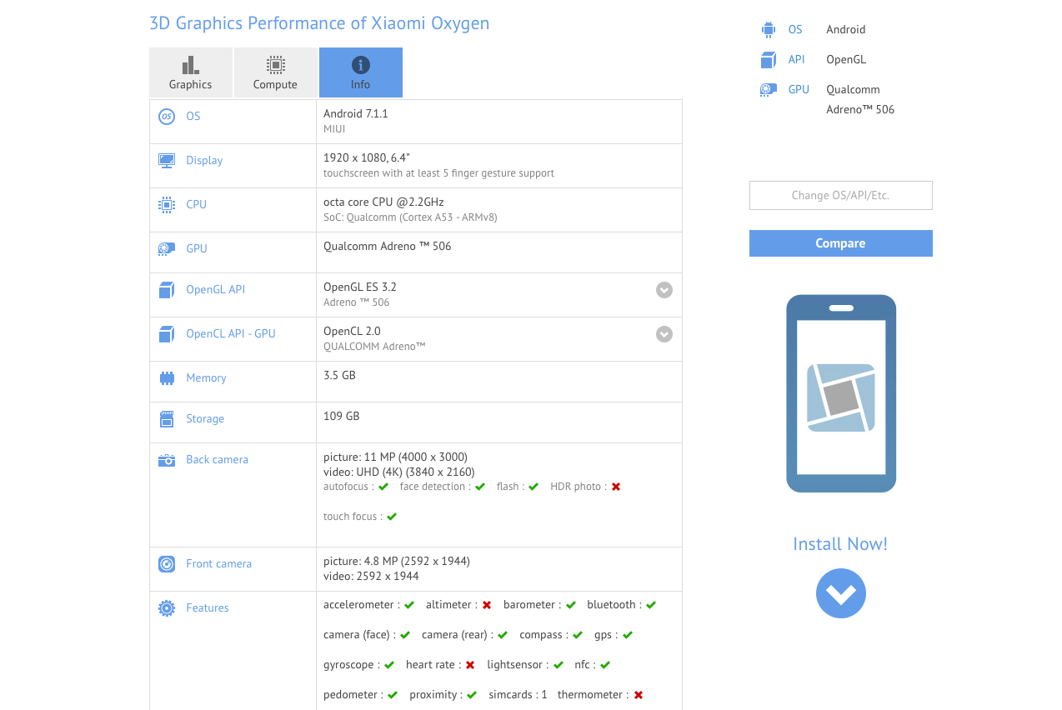Click the HDR photo red cross

pyautogui.click(x=616, y=487)
